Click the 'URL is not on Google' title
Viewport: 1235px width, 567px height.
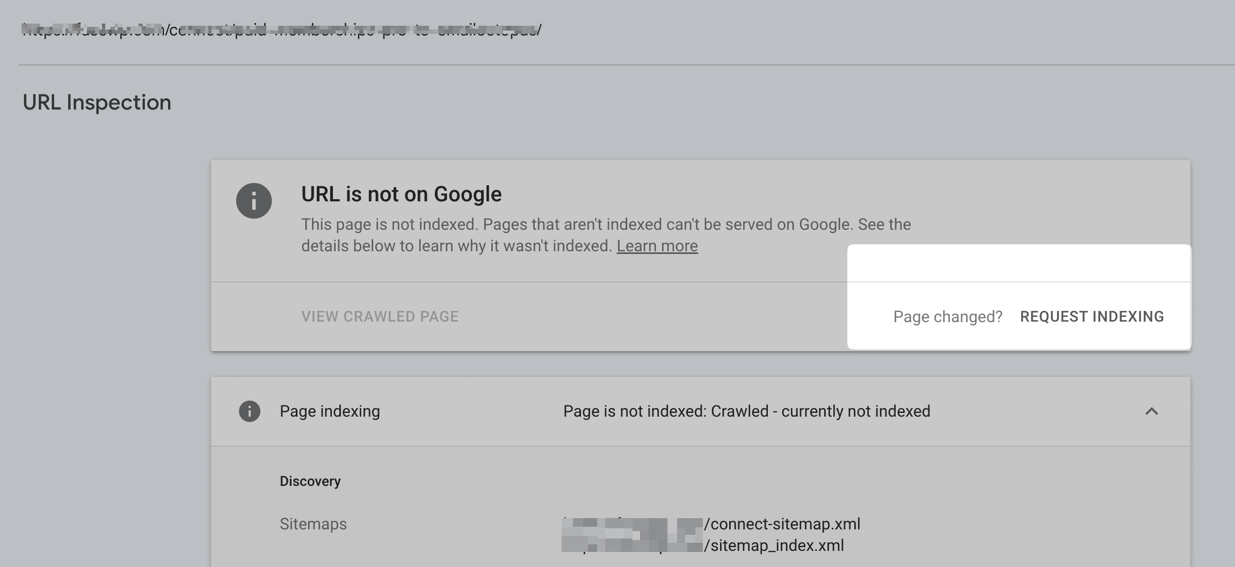402,194
